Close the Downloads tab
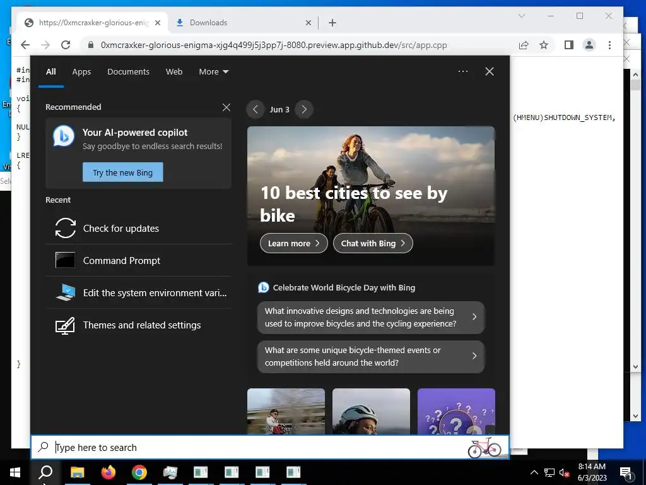The image size is (646, 485). tap(308, 23)
